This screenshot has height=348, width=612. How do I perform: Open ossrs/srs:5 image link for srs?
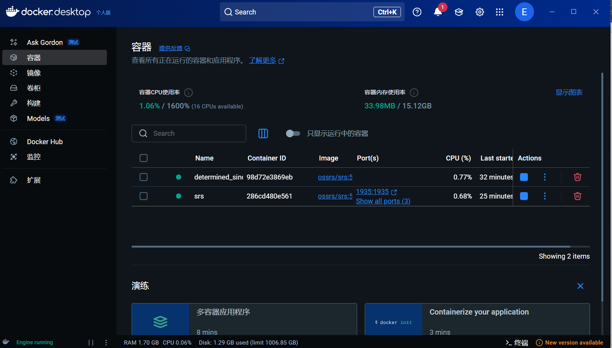pyautogui.click(x=335, y=196)
